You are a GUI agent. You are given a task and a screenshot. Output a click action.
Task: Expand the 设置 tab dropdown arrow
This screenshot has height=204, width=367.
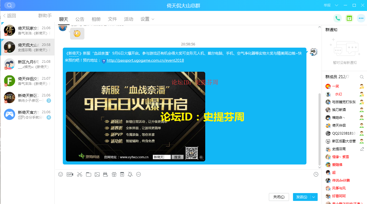click(153, 19)
